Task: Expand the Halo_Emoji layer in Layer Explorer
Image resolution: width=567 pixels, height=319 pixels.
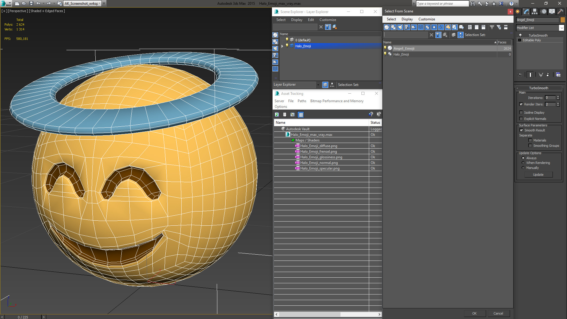Action: (x=282, y=46)
